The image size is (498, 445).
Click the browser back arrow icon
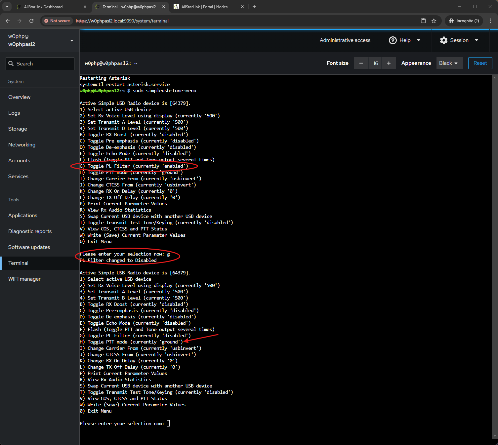click(x=8, y=21)
